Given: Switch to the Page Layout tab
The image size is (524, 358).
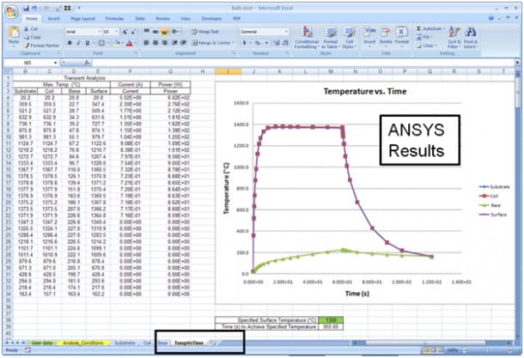Looking at the screenshot, I should click(x=82, y=19).
